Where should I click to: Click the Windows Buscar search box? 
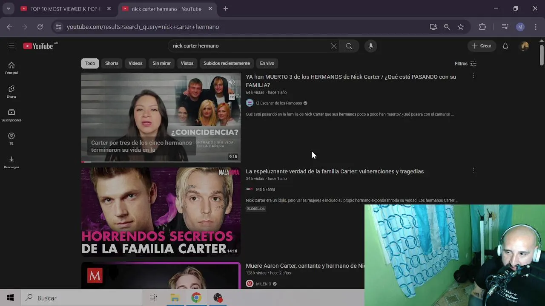pyautogui.click(x=82, y=298)
